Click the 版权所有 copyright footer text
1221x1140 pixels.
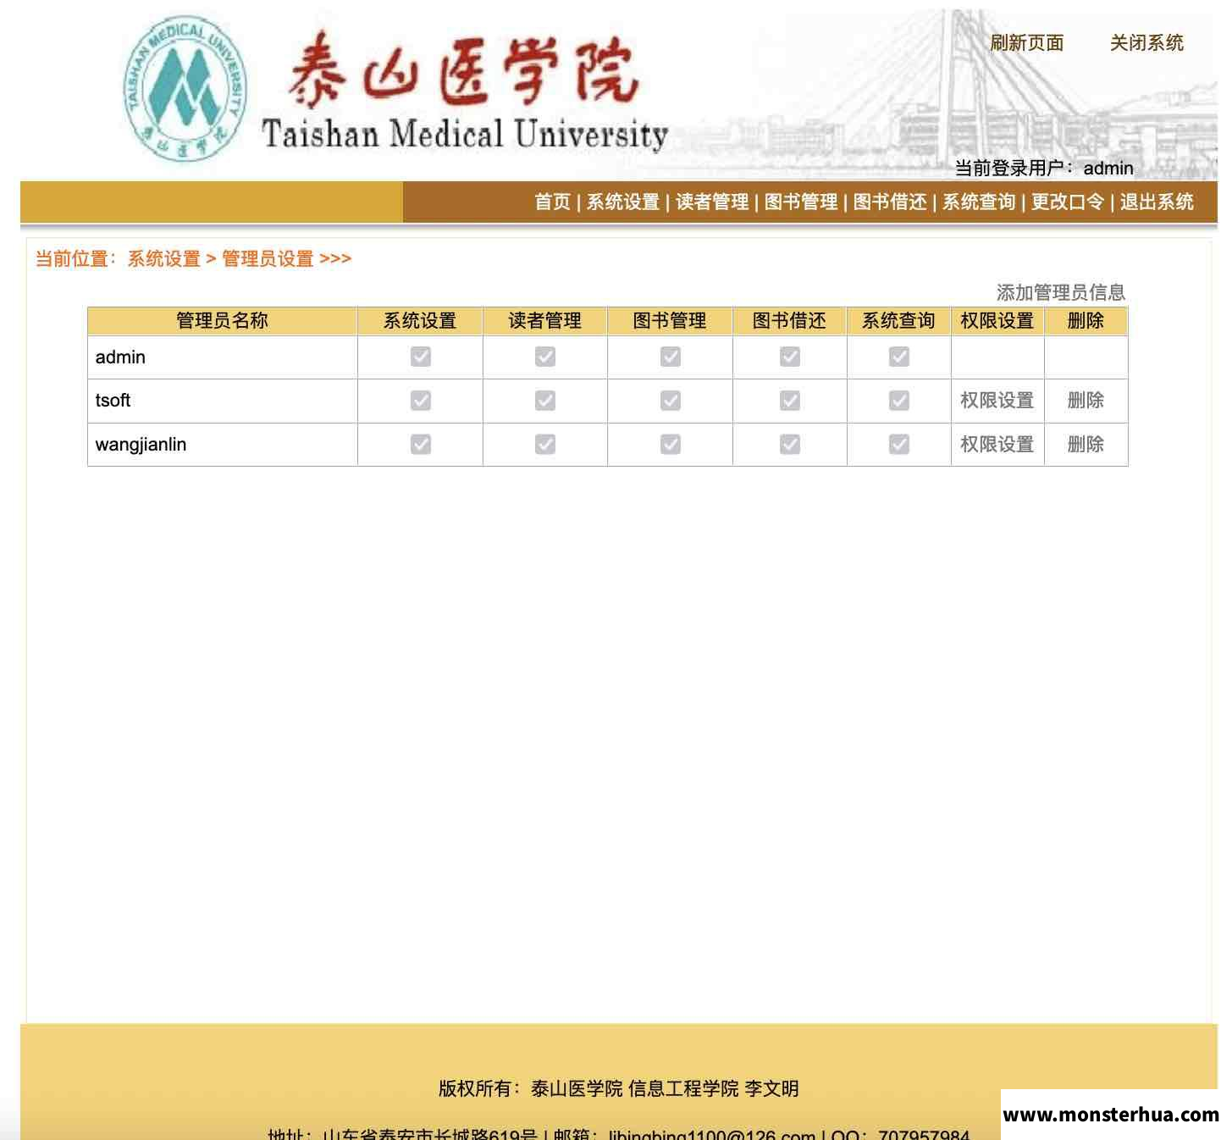click(x=619, y=1088)
